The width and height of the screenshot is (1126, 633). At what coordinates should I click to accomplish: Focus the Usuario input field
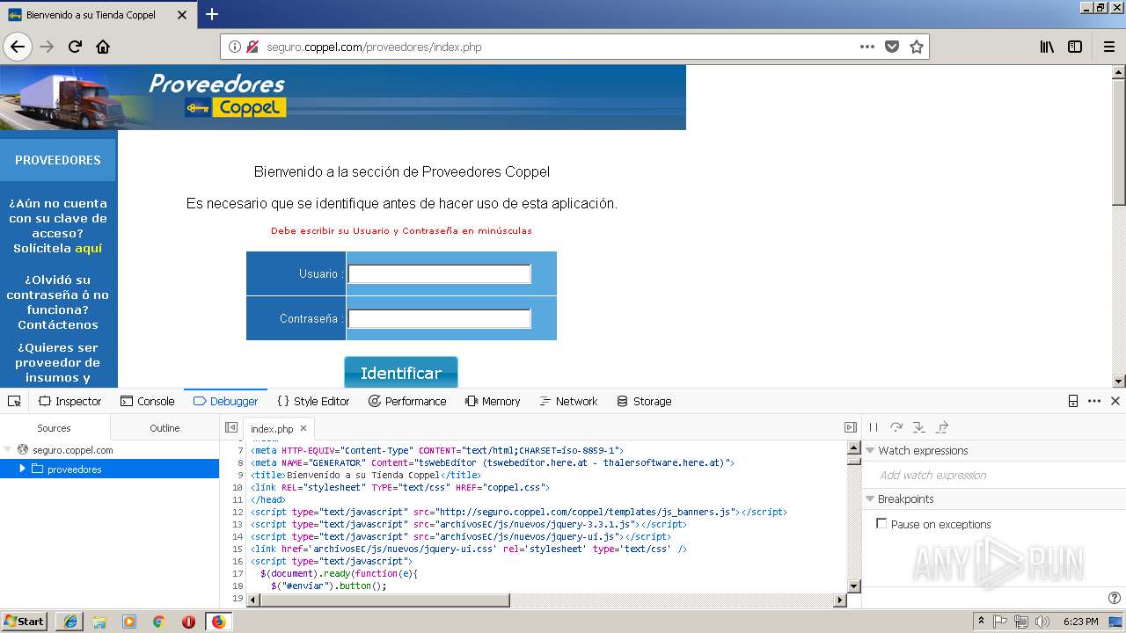tap(439, 273)
